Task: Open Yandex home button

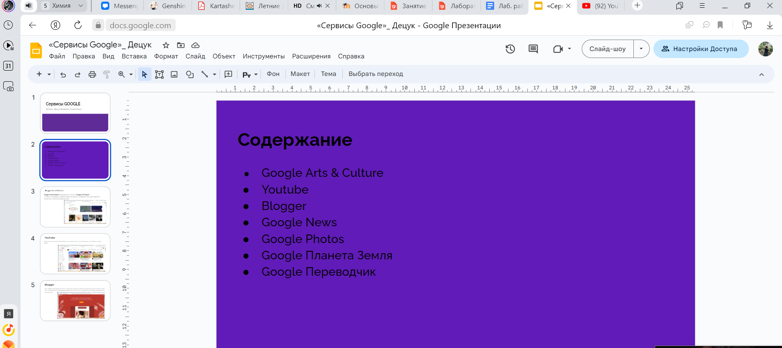Action: tap(55, 25)
